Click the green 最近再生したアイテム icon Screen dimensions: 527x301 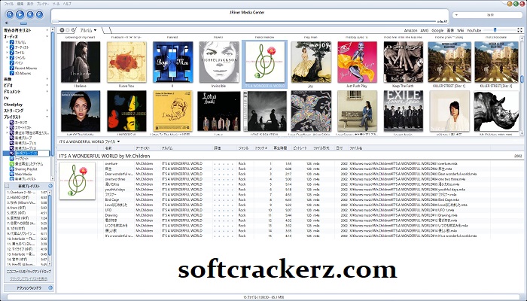(x=12, y=163)
